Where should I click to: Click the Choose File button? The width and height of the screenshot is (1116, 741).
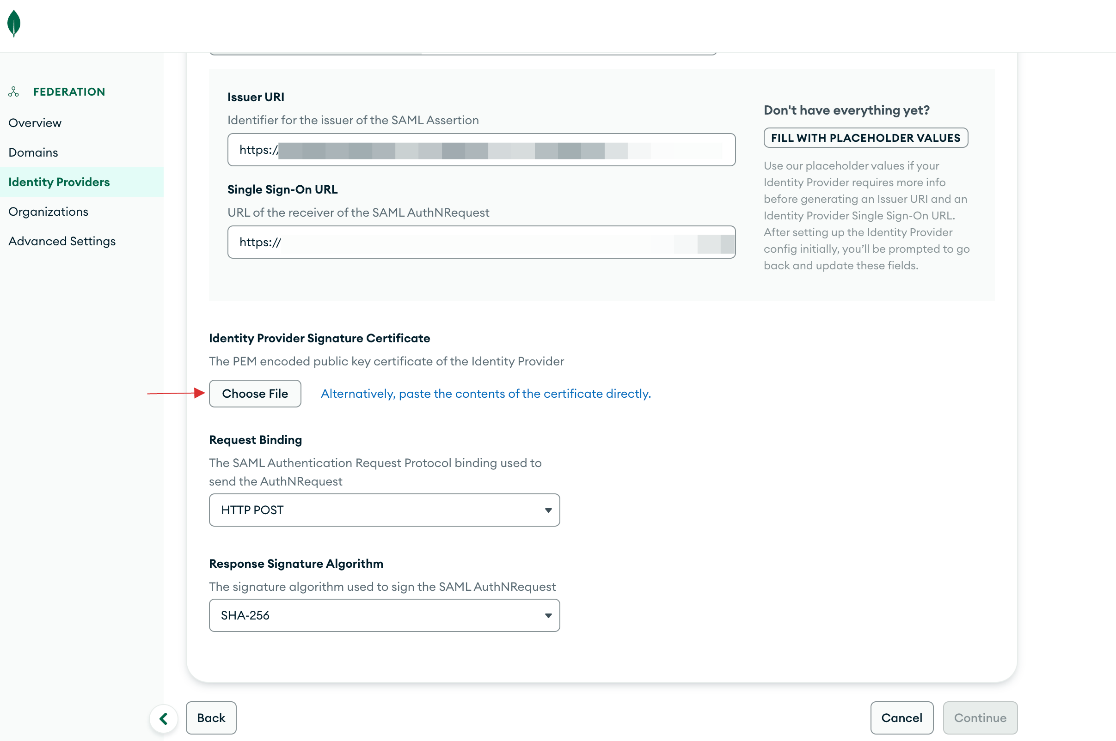tap(255, 393)
